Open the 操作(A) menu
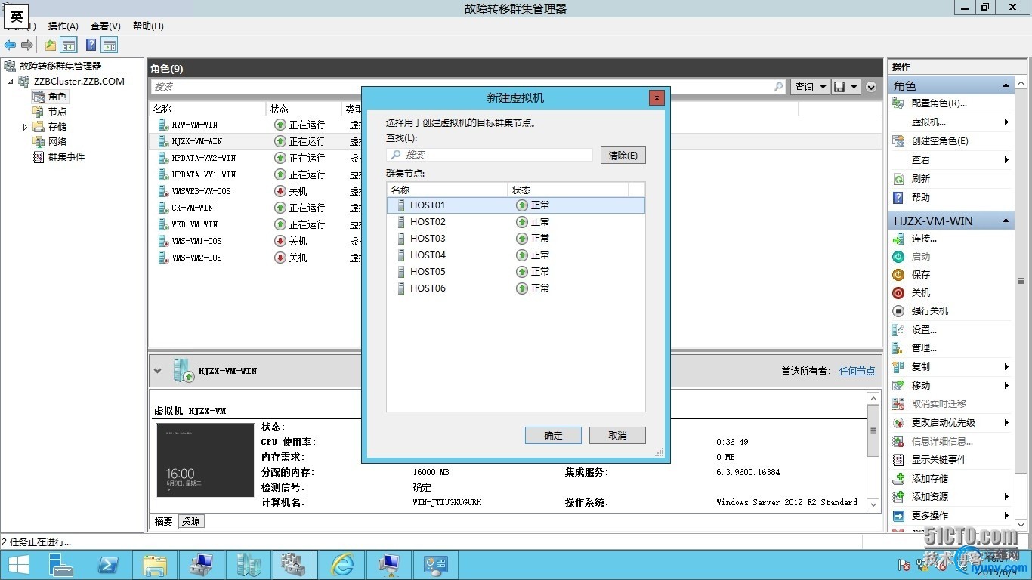The image size is (1032, 580). pyautogui.click(x=63, y=26)
